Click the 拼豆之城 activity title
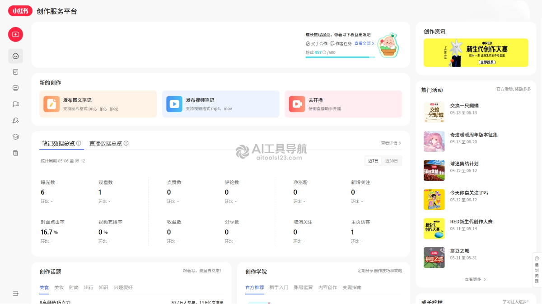 [x=460, y=251]
